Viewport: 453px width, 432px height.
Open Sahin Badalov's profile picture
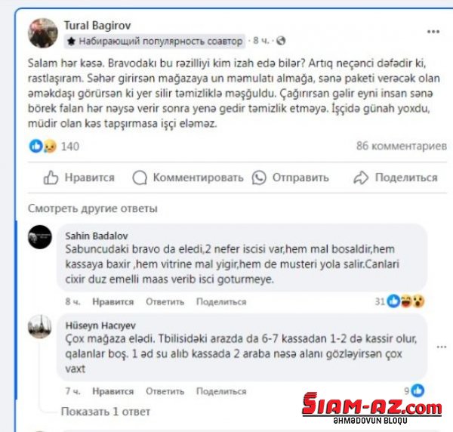tap(40, 237)
